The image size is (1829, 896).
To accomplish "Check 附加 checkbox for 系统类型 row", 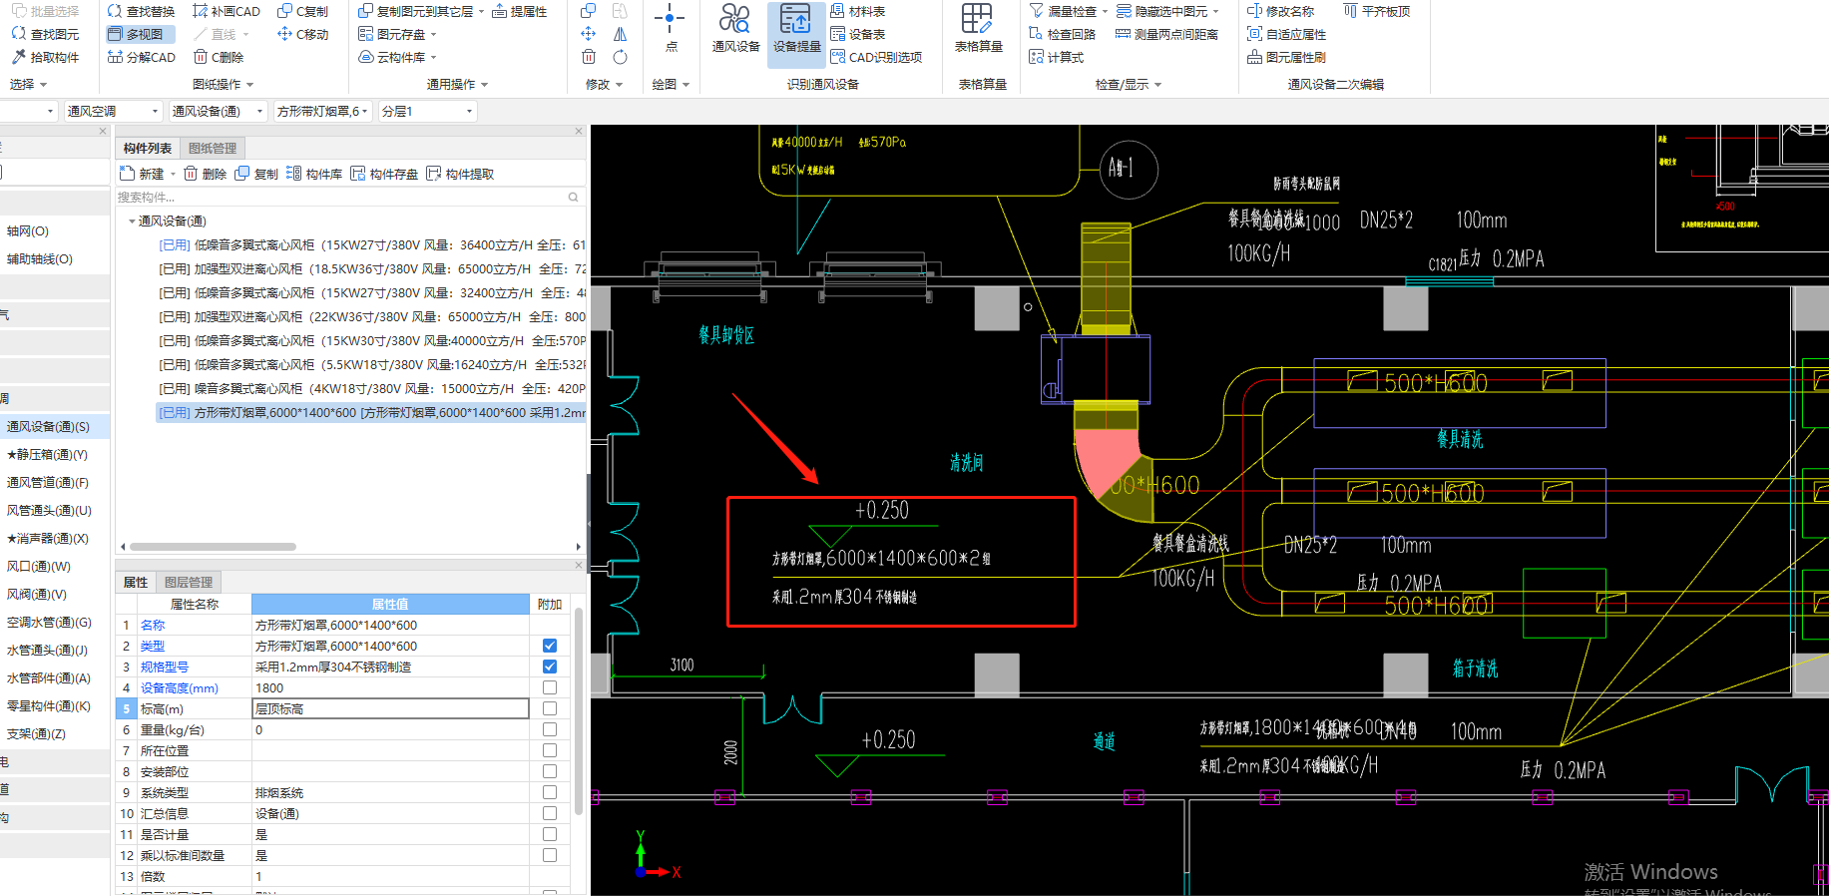I will 550,792.
